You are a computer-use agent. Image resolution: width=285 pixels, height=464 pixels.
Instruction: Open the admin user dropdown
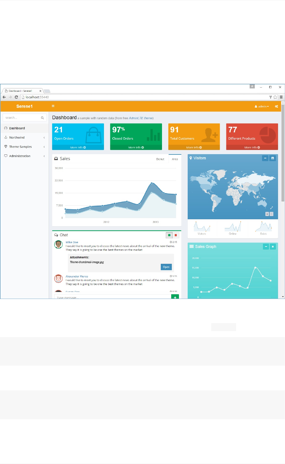pyautogui.click(x=262, y=106)
